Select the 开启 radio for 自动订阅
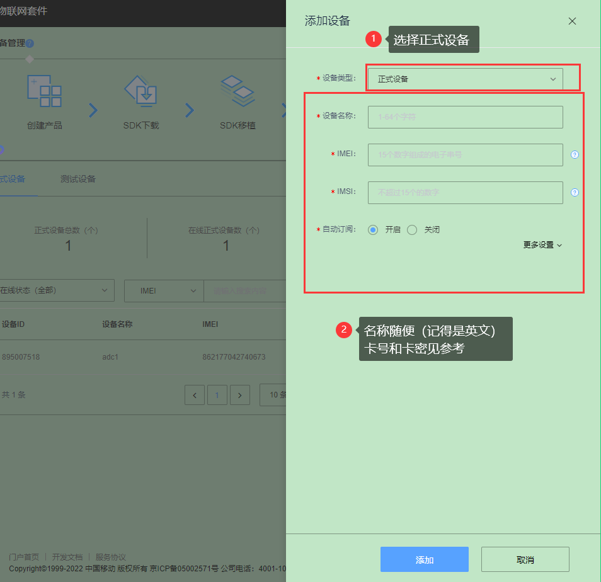This screenshot has width=601, height=582. point(372,229)
